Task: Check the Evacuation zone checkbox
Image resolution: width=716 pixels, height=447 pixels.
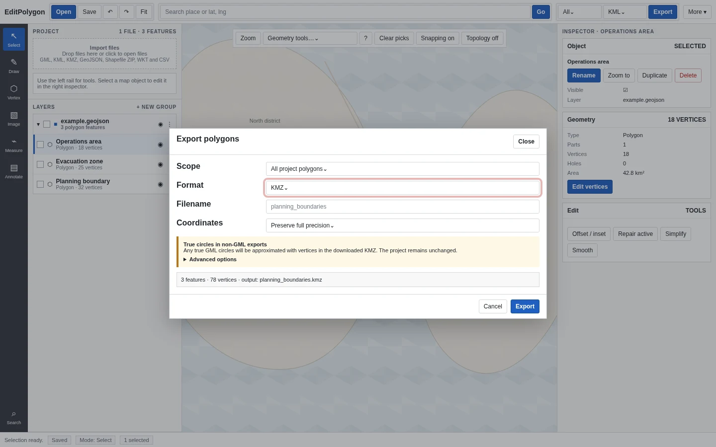Action: point(40,164)
